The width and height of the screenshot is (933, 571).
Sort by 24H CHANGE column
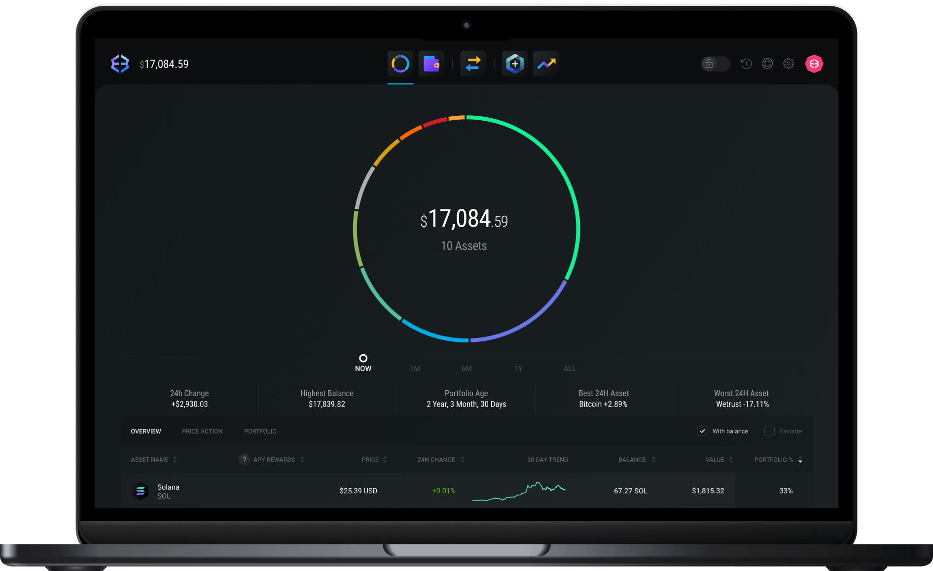tap(441, 460)
